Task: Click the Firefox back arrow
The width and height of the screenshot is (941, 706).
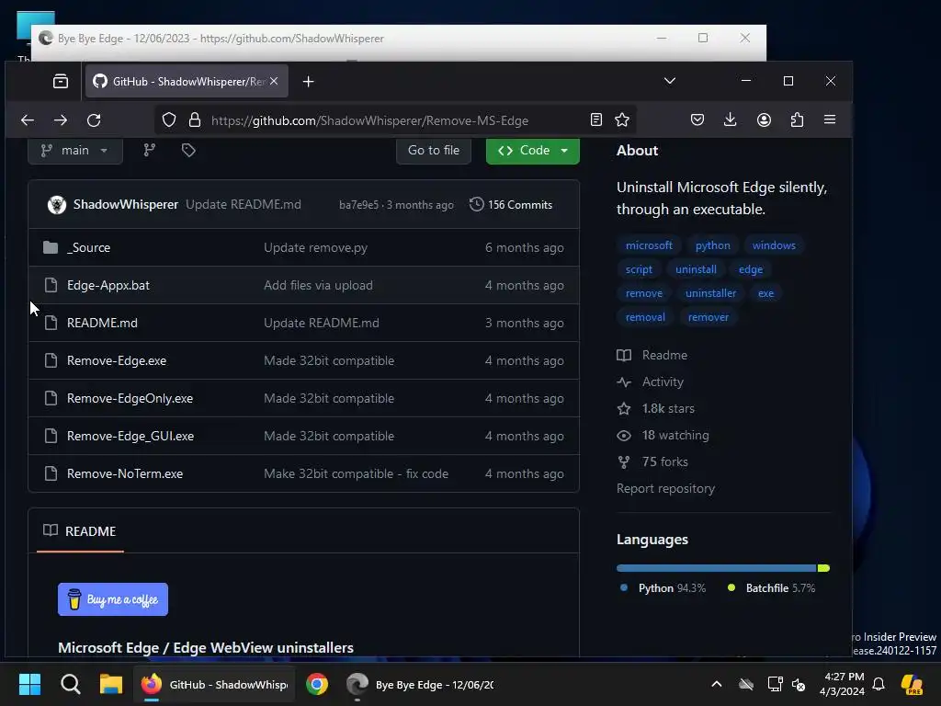Action: 27,120
